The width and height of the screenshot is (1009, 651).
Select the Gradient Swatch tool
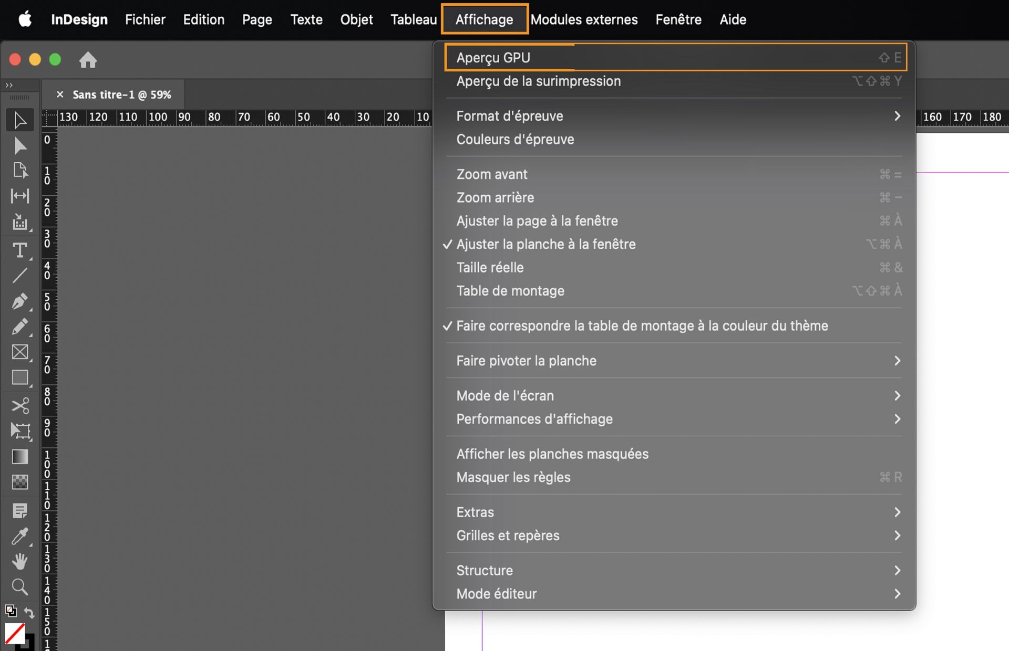click(x=20, y=456)
